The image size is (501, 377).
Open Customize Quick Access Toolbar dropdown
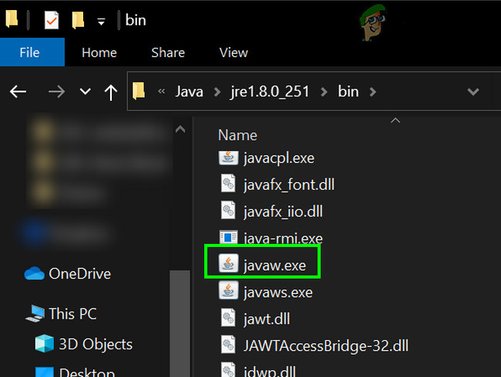[x=101, y=22]
